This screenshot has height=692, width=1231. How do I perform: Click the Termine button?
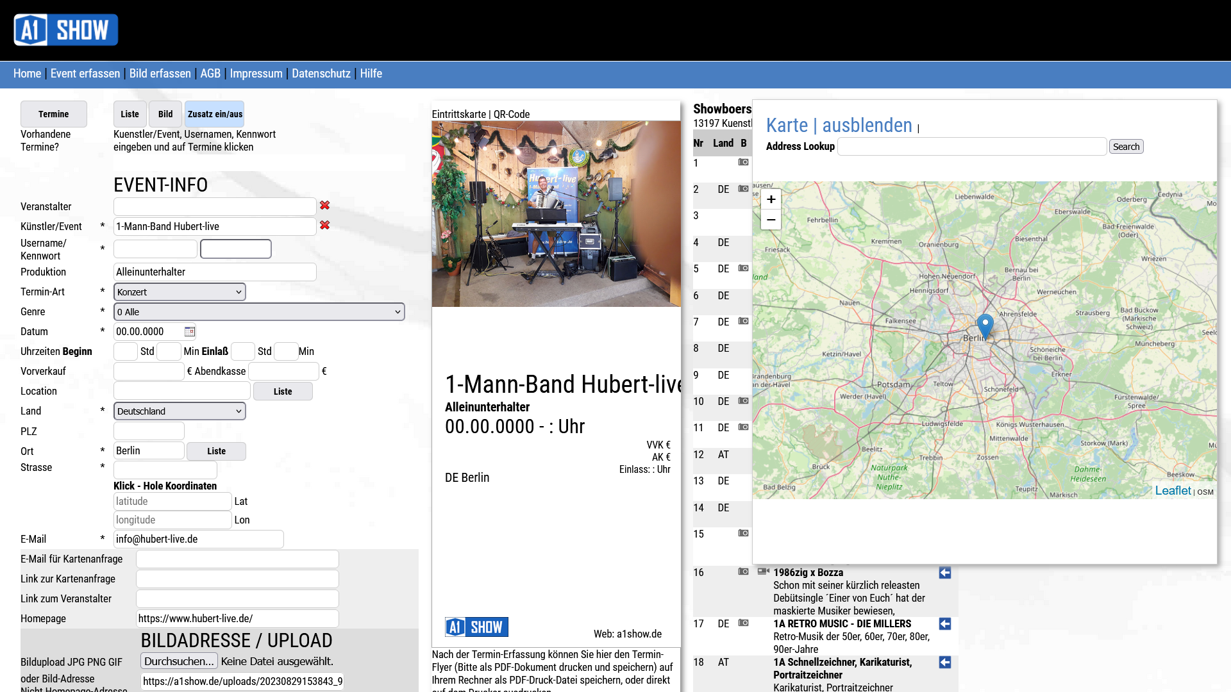click(x=54, y=114)
